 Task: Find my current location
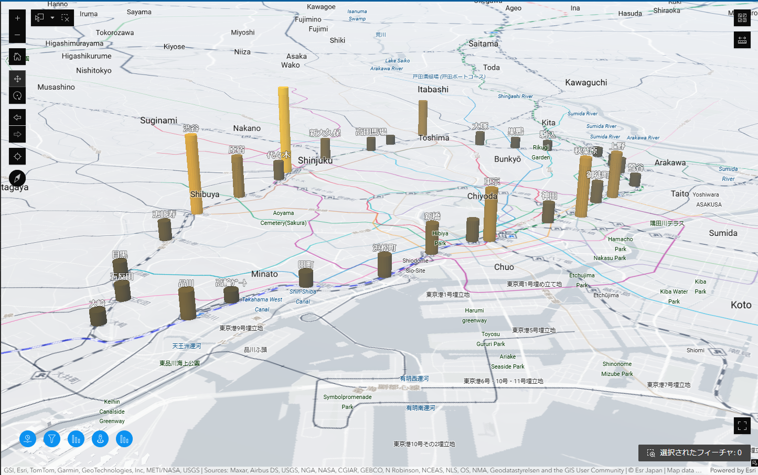click(x=17, y=156)
